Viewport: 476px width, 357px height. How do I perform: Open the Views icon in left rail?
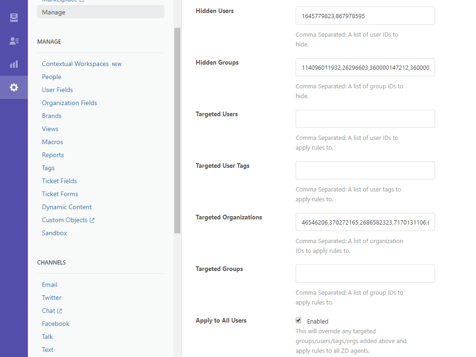[14, 18]
